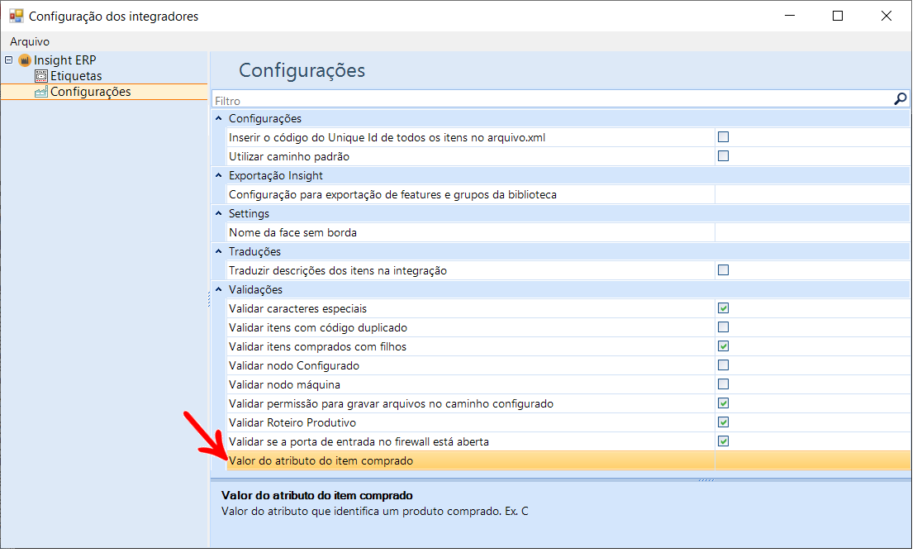Select the Utilizar caminho padrão label
922x553 pixels.
pos(289,156)
